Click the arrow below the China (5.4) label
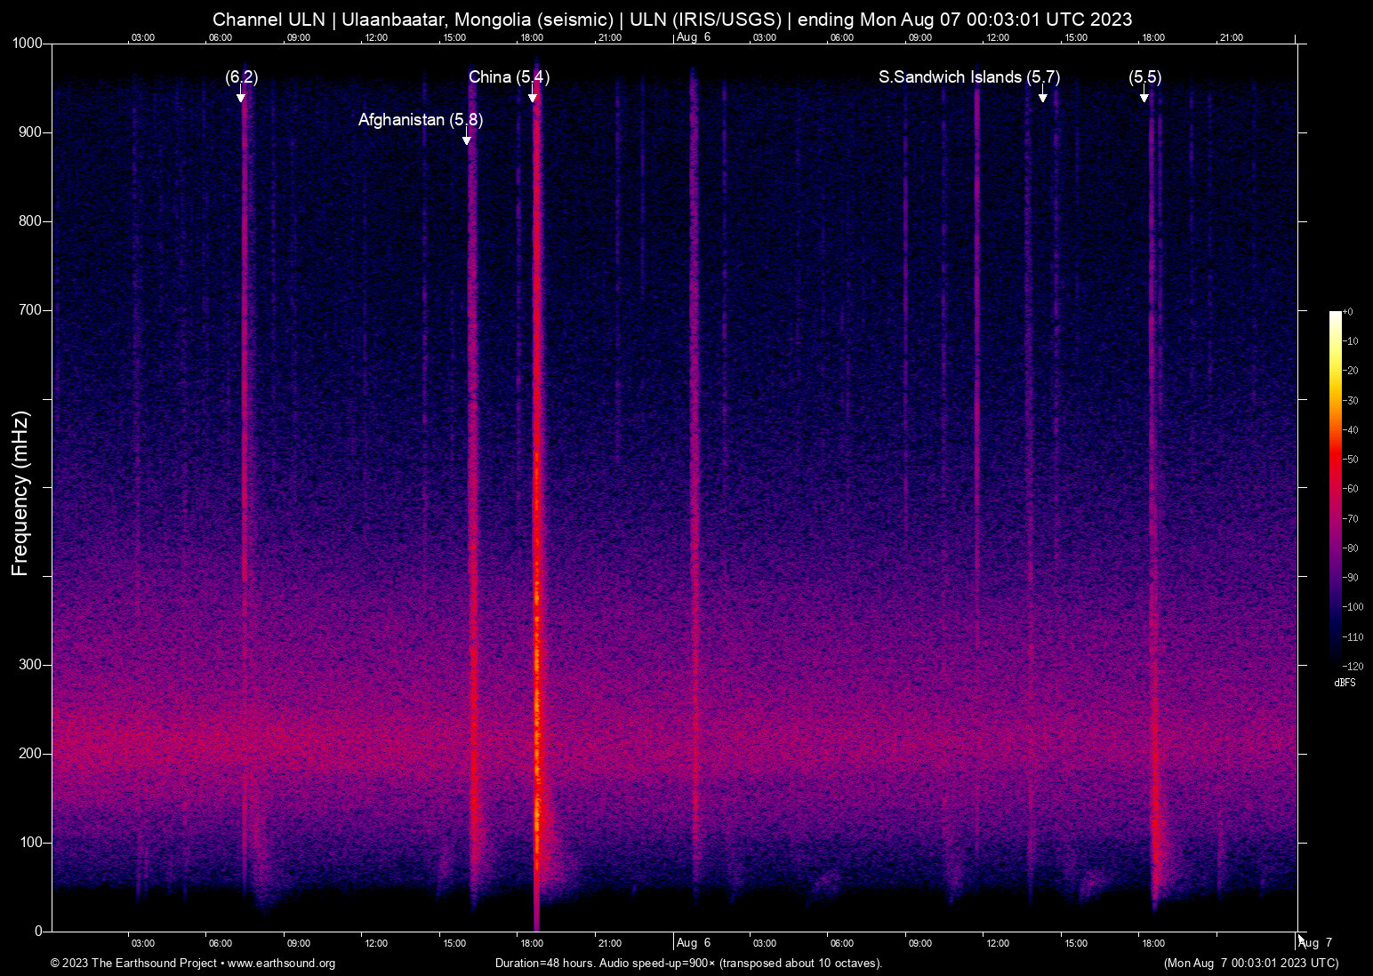Screen dimensions: 1373x976 tap(533, 97)
